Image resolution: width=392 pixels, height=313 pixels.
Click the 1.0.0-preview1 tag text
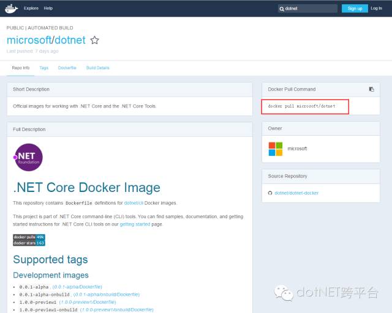(x=38, y=303)
